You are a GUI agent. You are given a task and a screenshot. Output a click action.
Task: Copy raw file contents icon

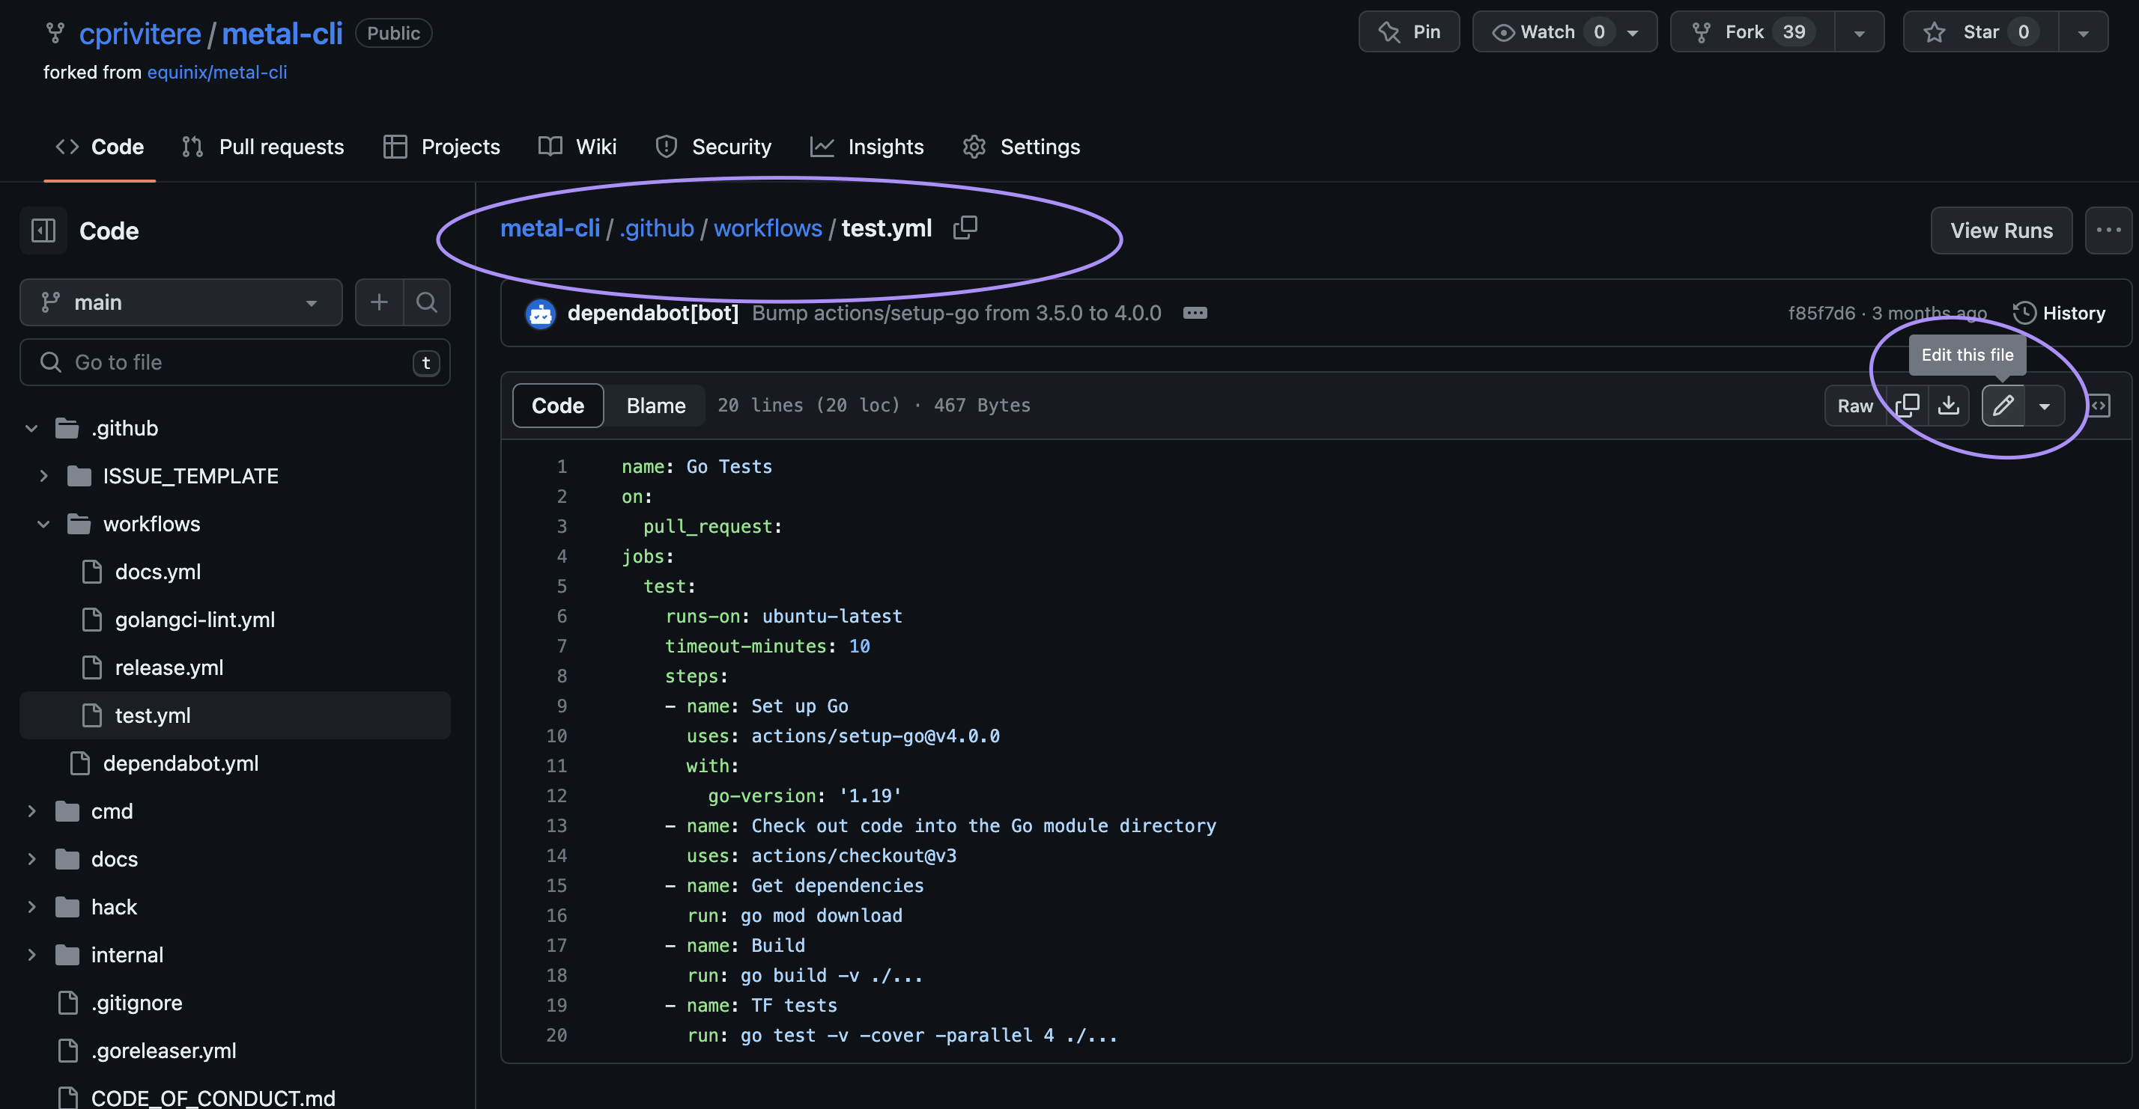(x=1908, y=406)
